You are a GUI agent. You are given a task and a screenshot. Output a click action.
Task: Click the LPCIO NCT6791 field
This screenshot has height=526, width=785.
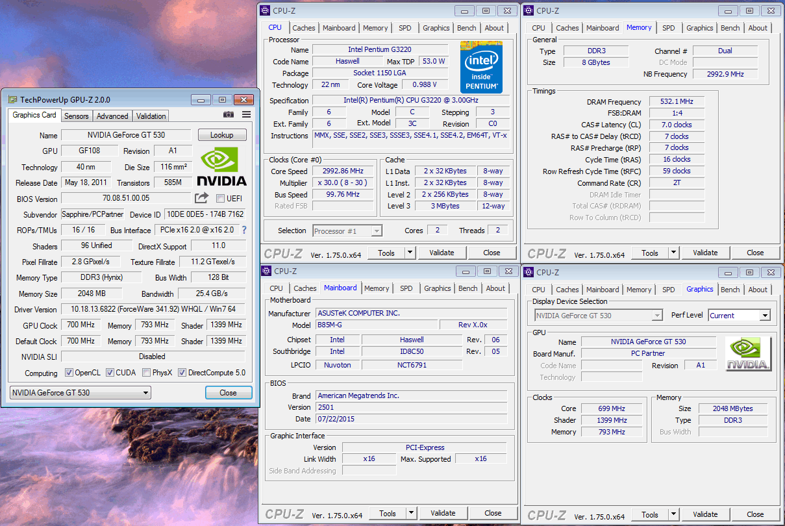412,365
